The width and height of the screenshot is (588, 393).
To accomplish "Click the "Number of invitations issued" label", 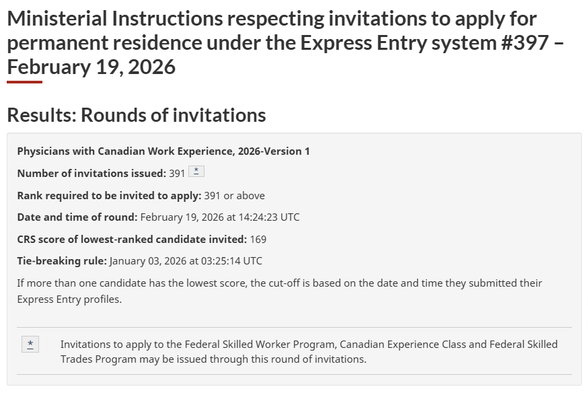I will 91,173.
